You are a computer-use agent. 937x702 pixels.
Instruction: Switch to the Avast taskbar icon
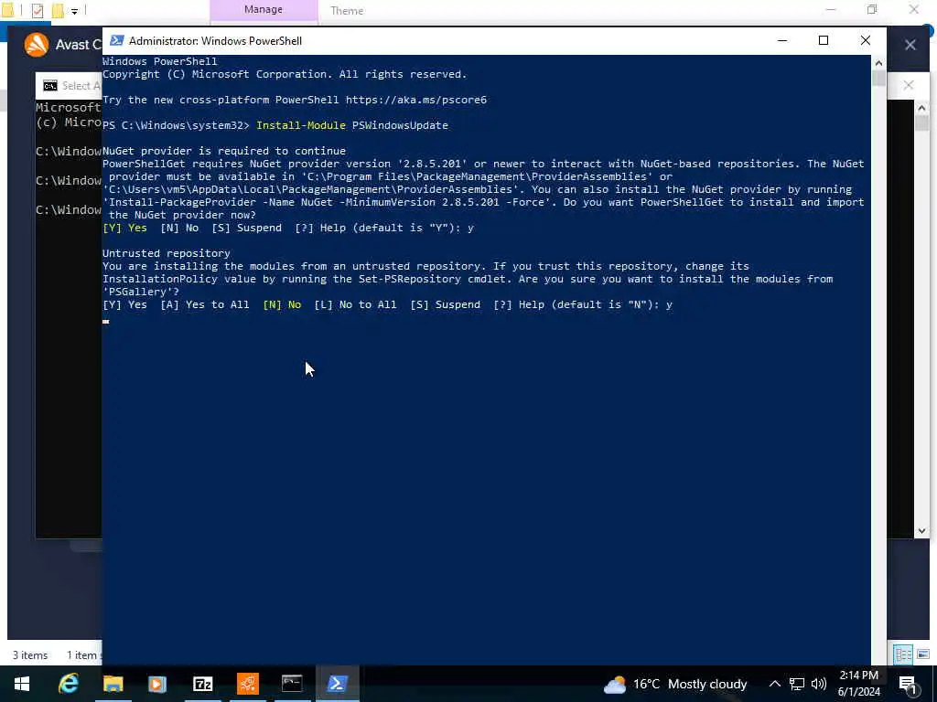point(247,684)
